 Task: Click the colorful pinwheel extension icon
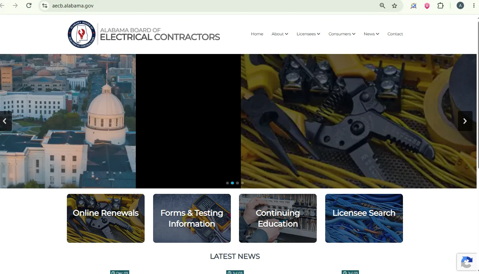click(413, 6)
